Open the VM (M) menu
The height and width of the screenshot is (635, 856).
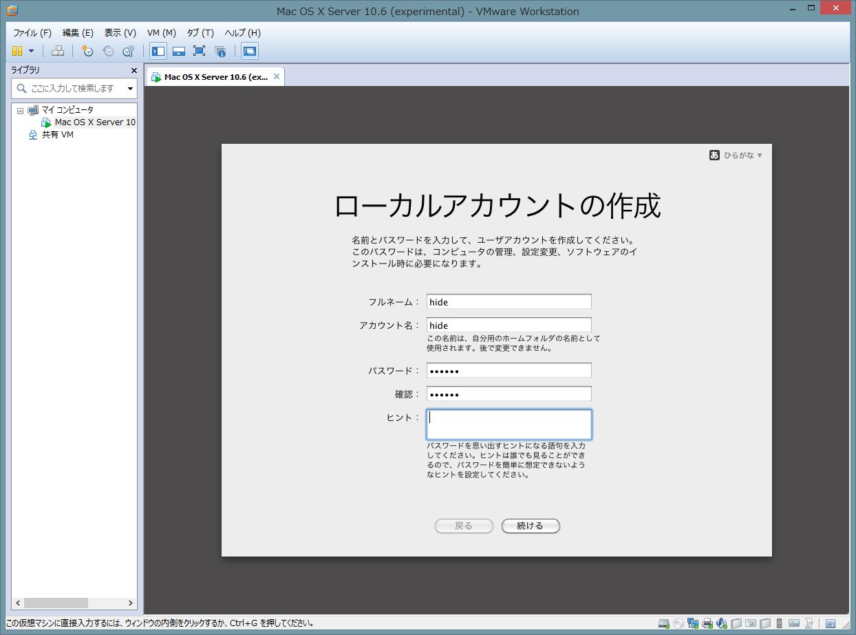click(161, 33)
